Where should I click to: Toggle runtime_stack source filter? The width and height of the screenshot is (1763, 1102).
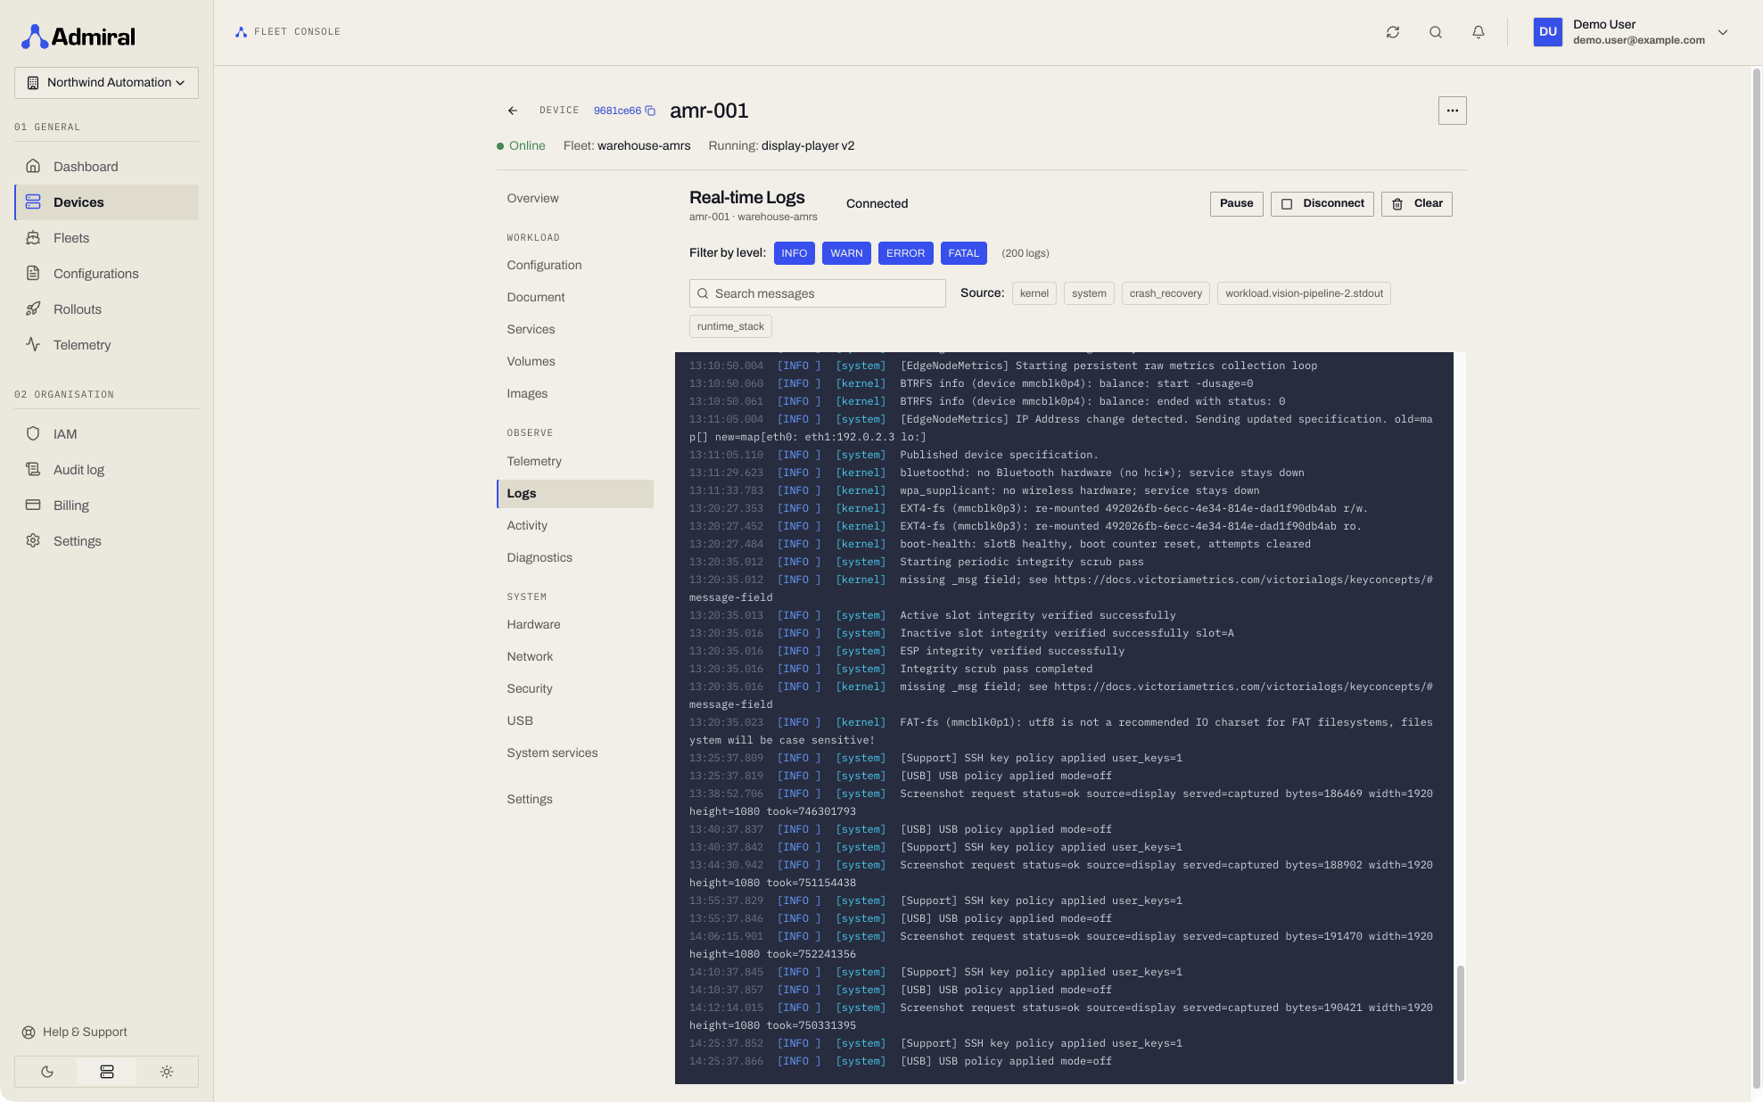click(x=730, y=326)
